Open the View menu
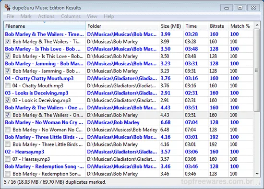Viewport: 264px width, 189px height. pos(92,16)
